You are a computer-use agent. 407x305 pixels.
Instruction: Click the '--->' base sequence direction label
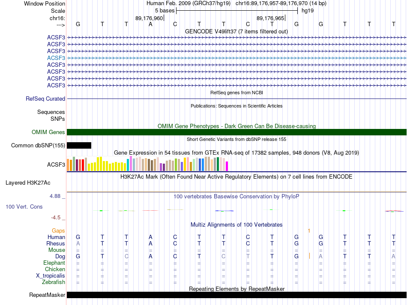tap(61, 25)
